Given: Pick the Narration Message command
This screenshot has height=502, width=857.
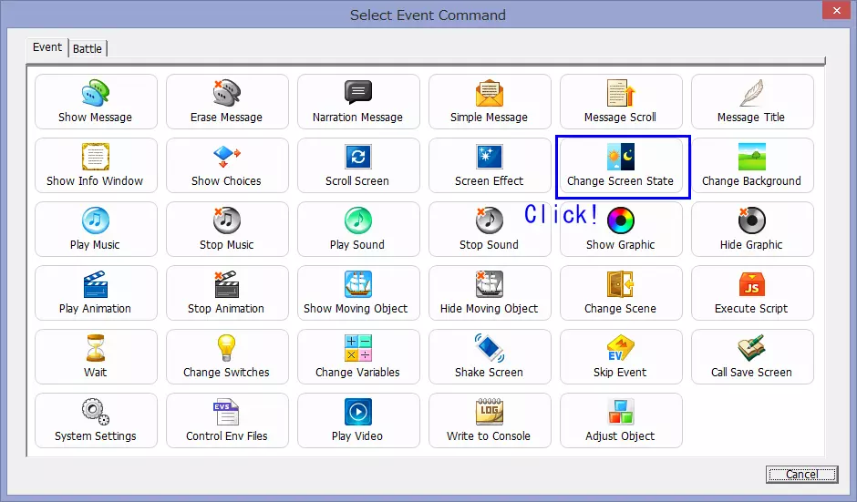Looking at the screenshot, I should (x=358, y=102).
